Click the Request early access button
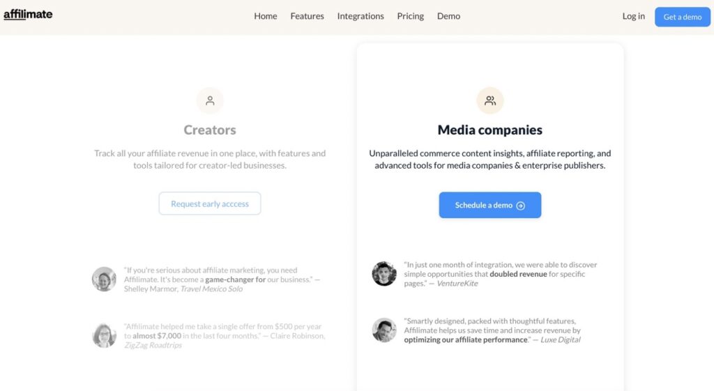Viewport: 714px width, 391px height. (x=210, y=204)
